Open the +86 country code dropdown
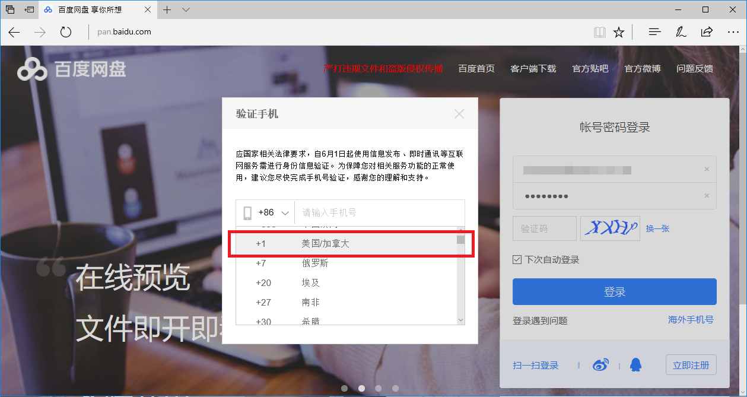The height and width of the screenshot is (397, 747). [x=266, y=212]
